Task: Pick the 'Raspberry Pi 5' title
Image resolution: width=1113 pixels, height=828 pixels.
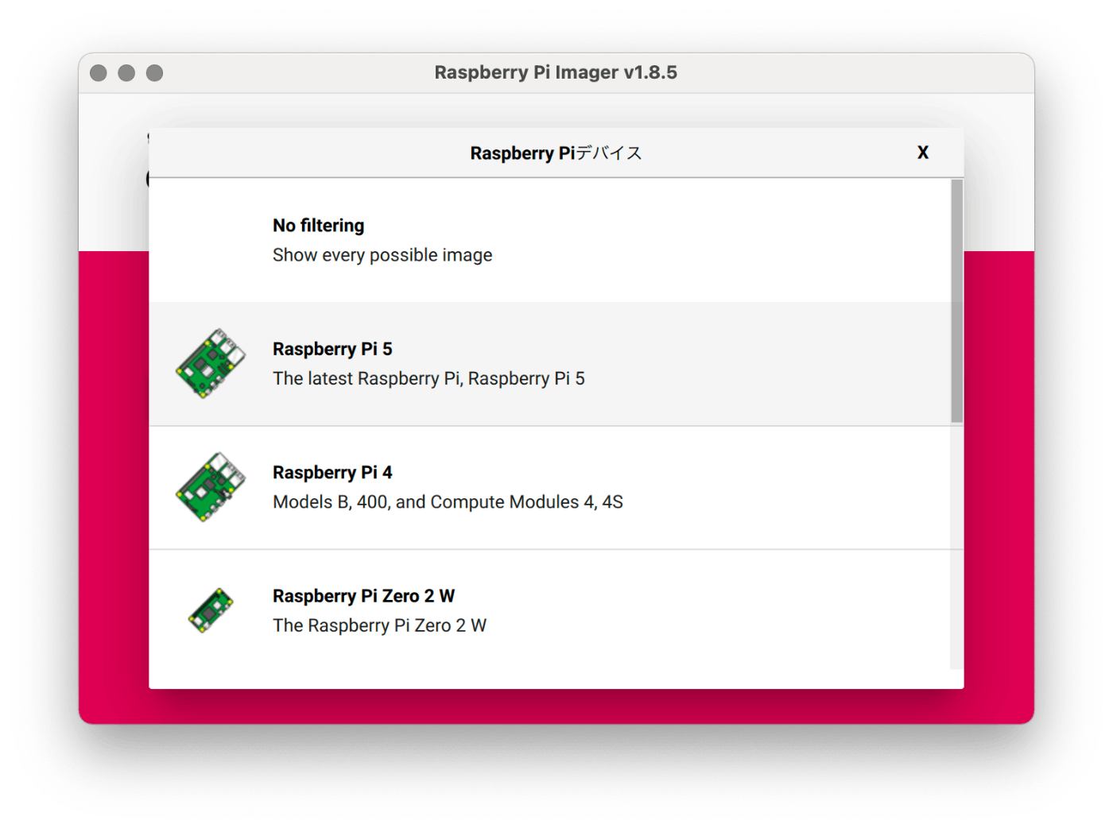Action: coord(332,349)
